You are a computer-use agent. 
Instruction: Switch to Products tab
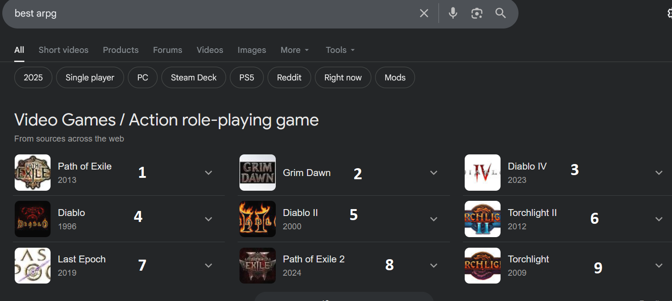121,50
